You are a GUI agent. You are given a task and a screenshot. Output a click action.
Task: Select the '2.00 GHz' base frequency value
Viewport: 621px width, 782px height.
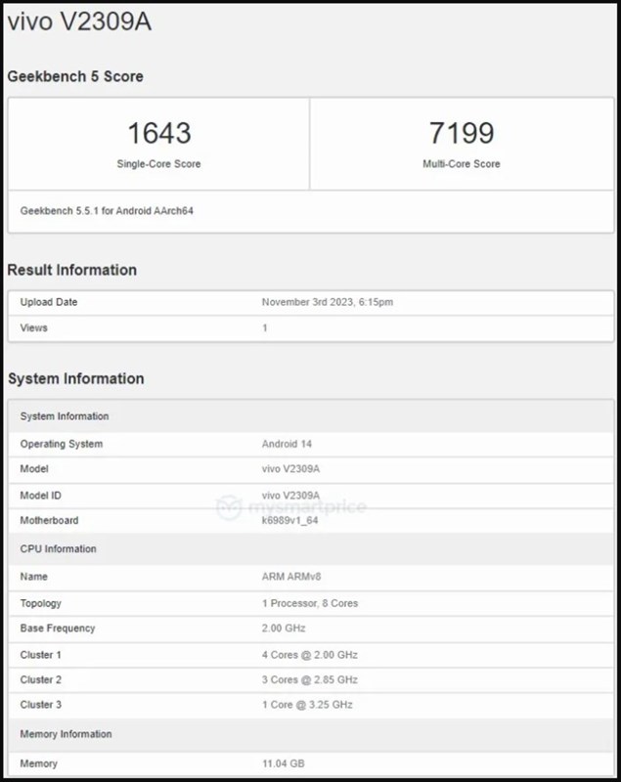[x=284, y=628]
